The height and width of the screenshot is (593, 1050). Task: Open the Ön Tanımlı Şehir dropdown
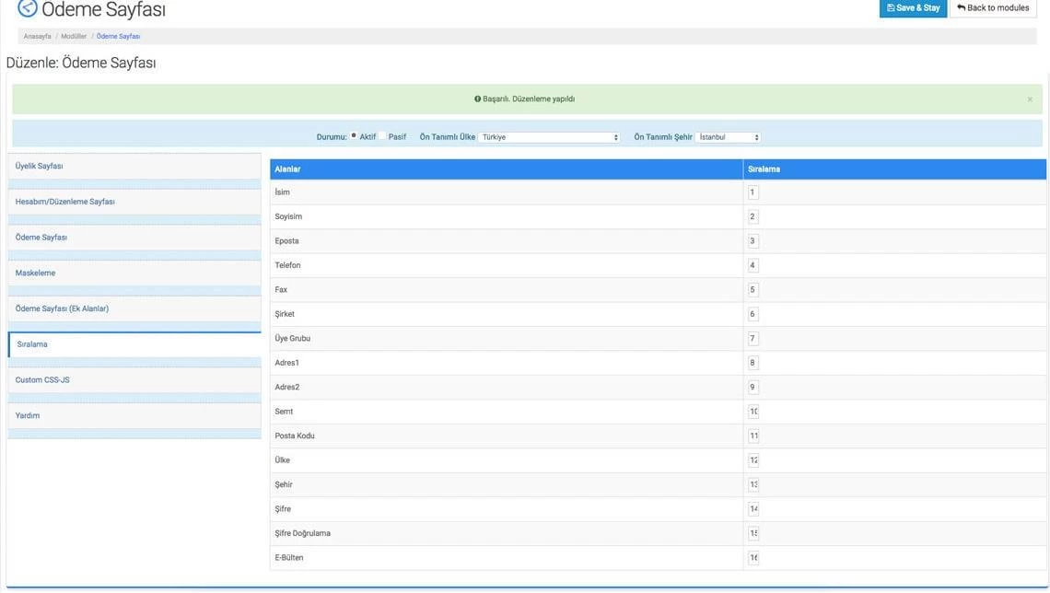[728, 136]
